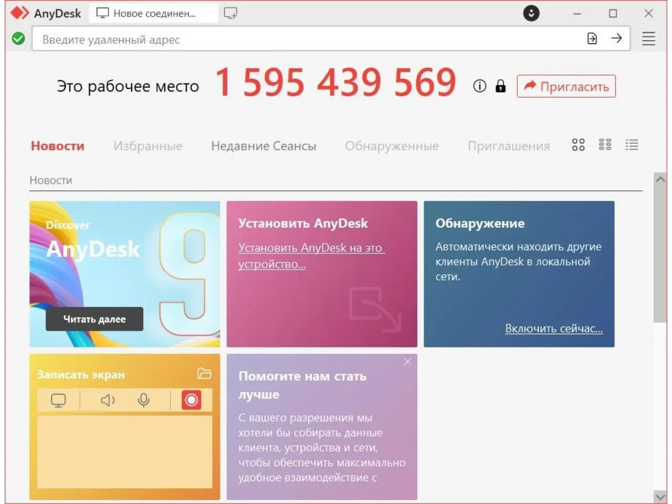This screenshot has width=672, height=504.
Task: Switch to small tiles view
Action: click(x=605, y=145)
